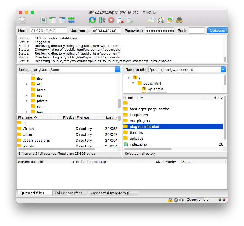Select the languages remote folder

click(173, 115)
